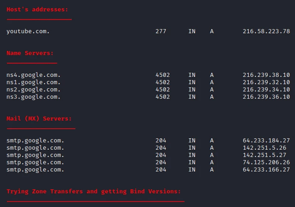This screenshot has width=295, height=207.
Task: Click mail server IP 64.233.184.27
Action: coord(266,140)
